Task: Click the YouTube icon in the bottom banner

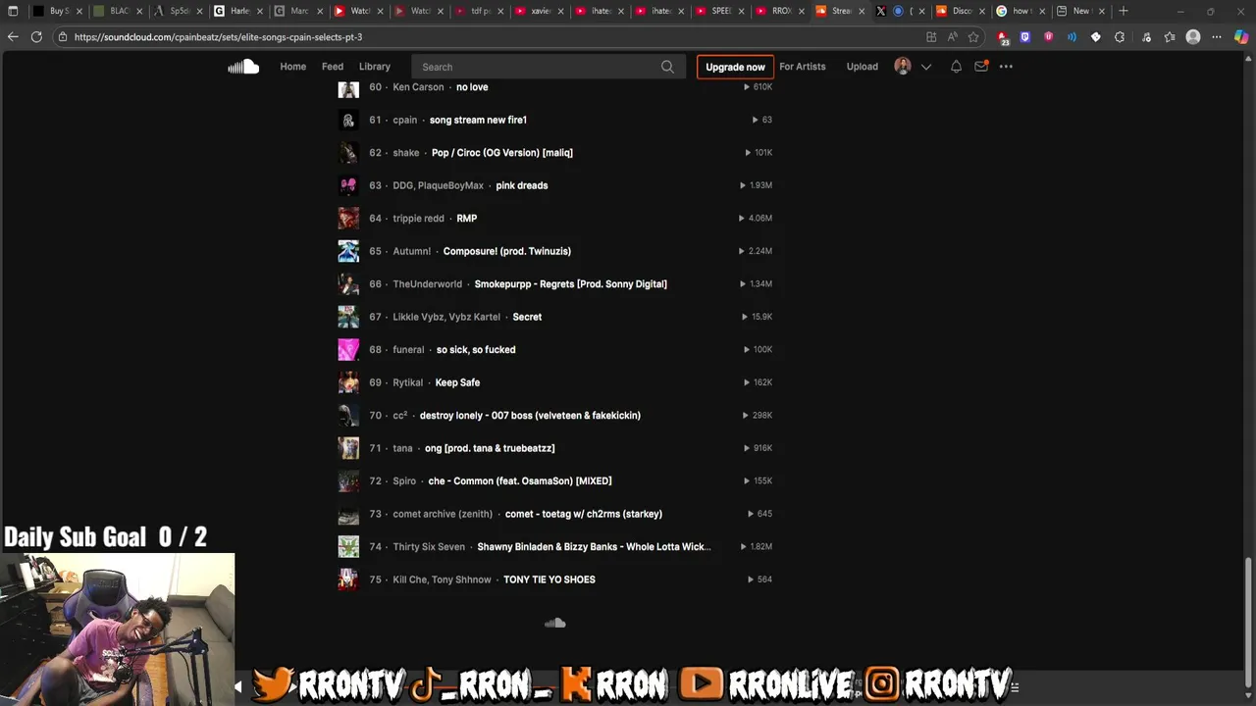Action: point(701,683)
